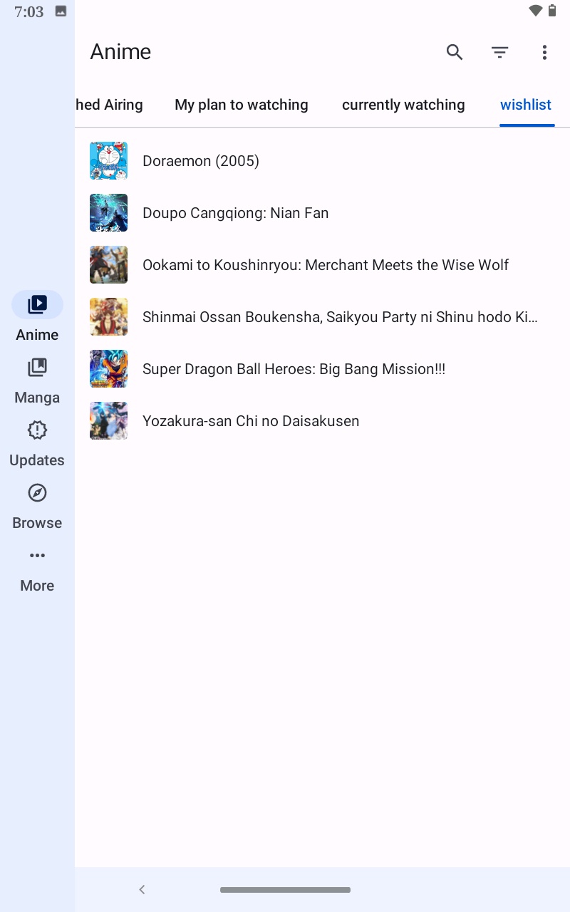
Task: Tap the system back arrow
Action: pyautogui.click(x=142, y=889)
